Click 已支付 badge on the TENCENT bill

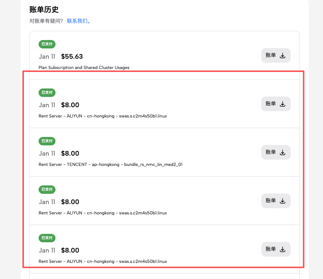pos(47,141)
